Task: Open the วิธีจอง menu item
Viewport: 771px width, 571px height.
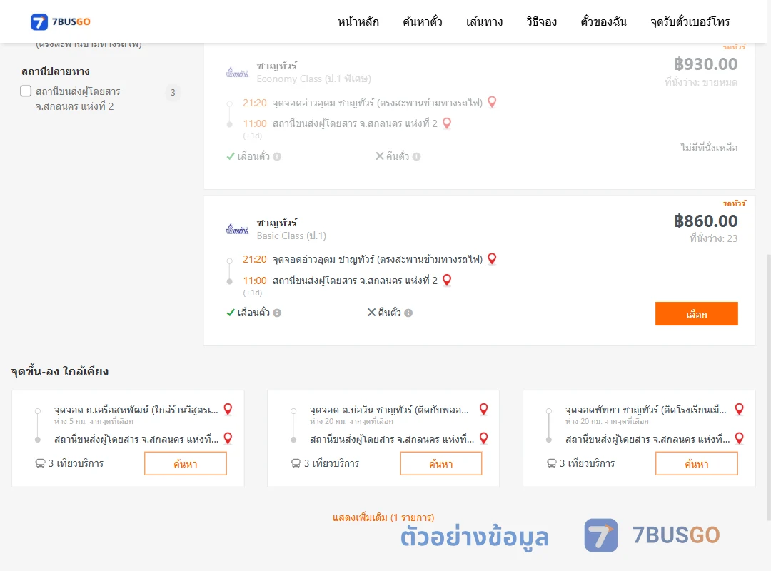Action: 541,21
